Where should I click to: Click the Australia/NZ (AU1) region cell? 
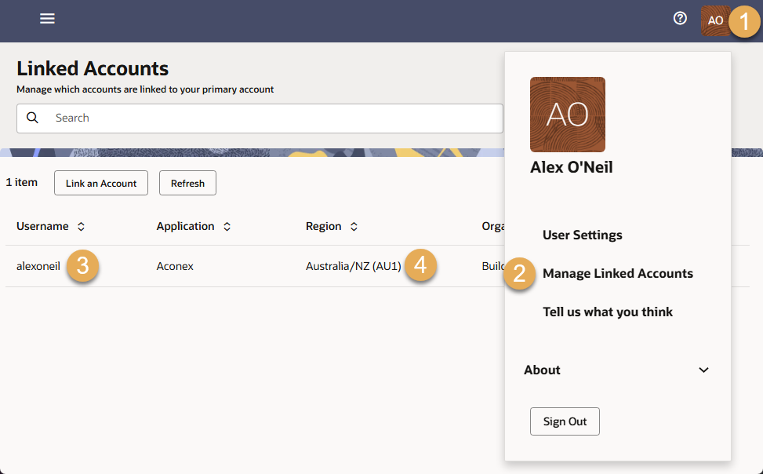(x=353, y=266)
